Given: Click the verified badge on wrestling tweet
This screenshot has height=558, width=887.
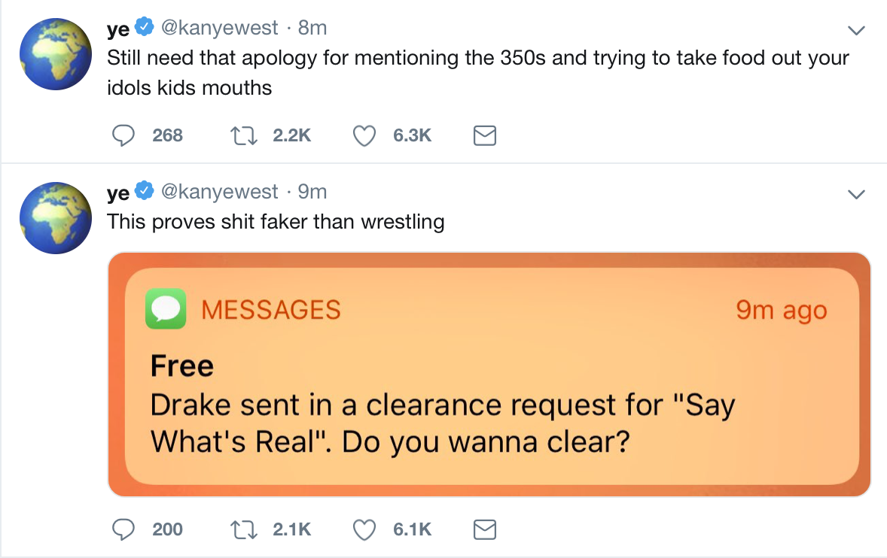Looking at the screenshot, I should 144,192.
